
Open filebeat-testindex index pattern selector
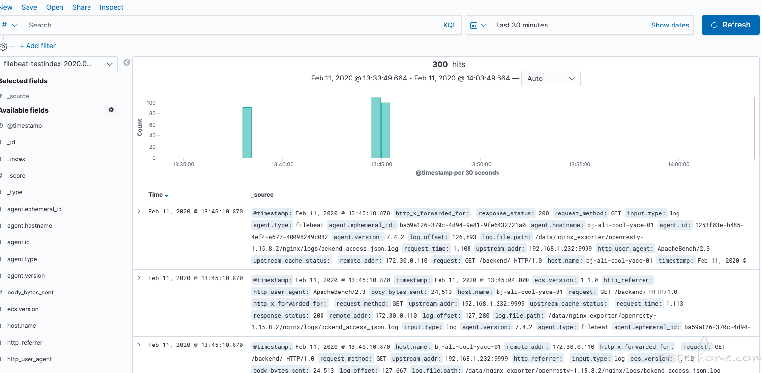[x=58, y=64]
